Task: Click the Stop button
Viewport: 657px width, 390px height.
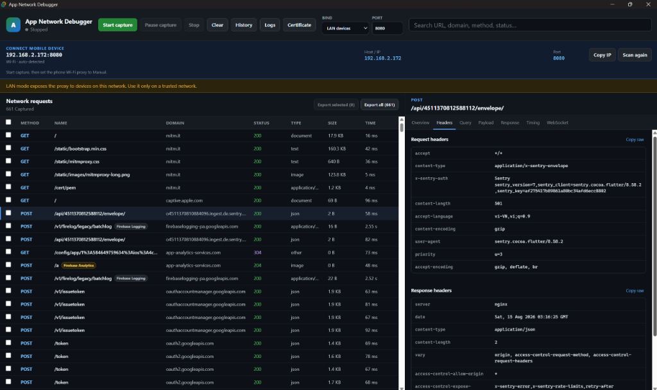Action: (194, 25)
